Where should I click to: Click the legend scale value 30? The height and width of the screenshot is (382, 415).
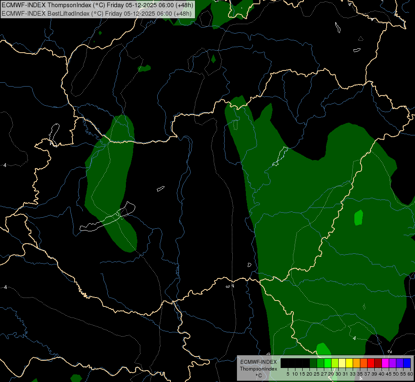click(x=338, y=374)
